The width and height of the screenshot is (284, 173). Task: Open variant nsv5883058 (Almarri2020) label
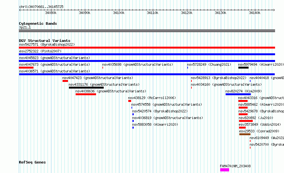click(x=155, y=124)
